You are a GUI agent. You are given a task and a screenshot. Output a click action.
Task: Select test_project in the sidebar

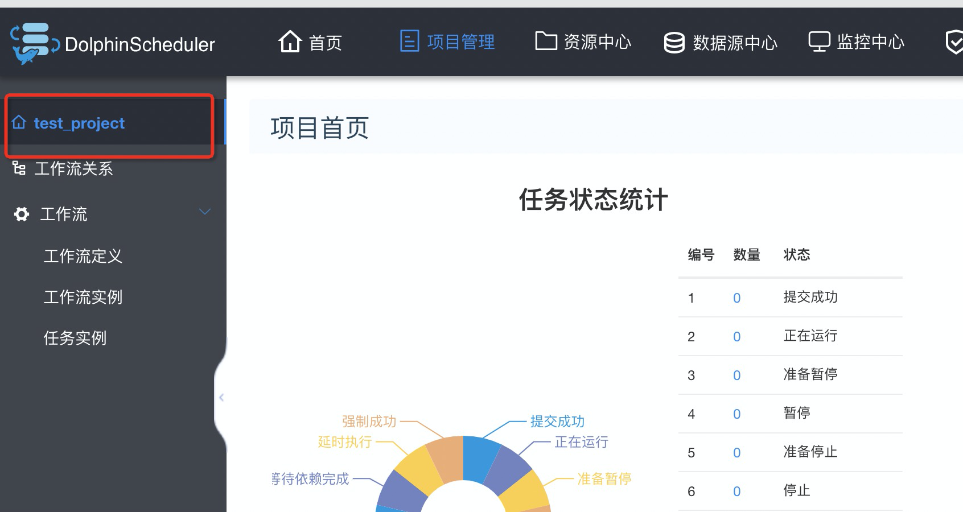tap(79, 123)
